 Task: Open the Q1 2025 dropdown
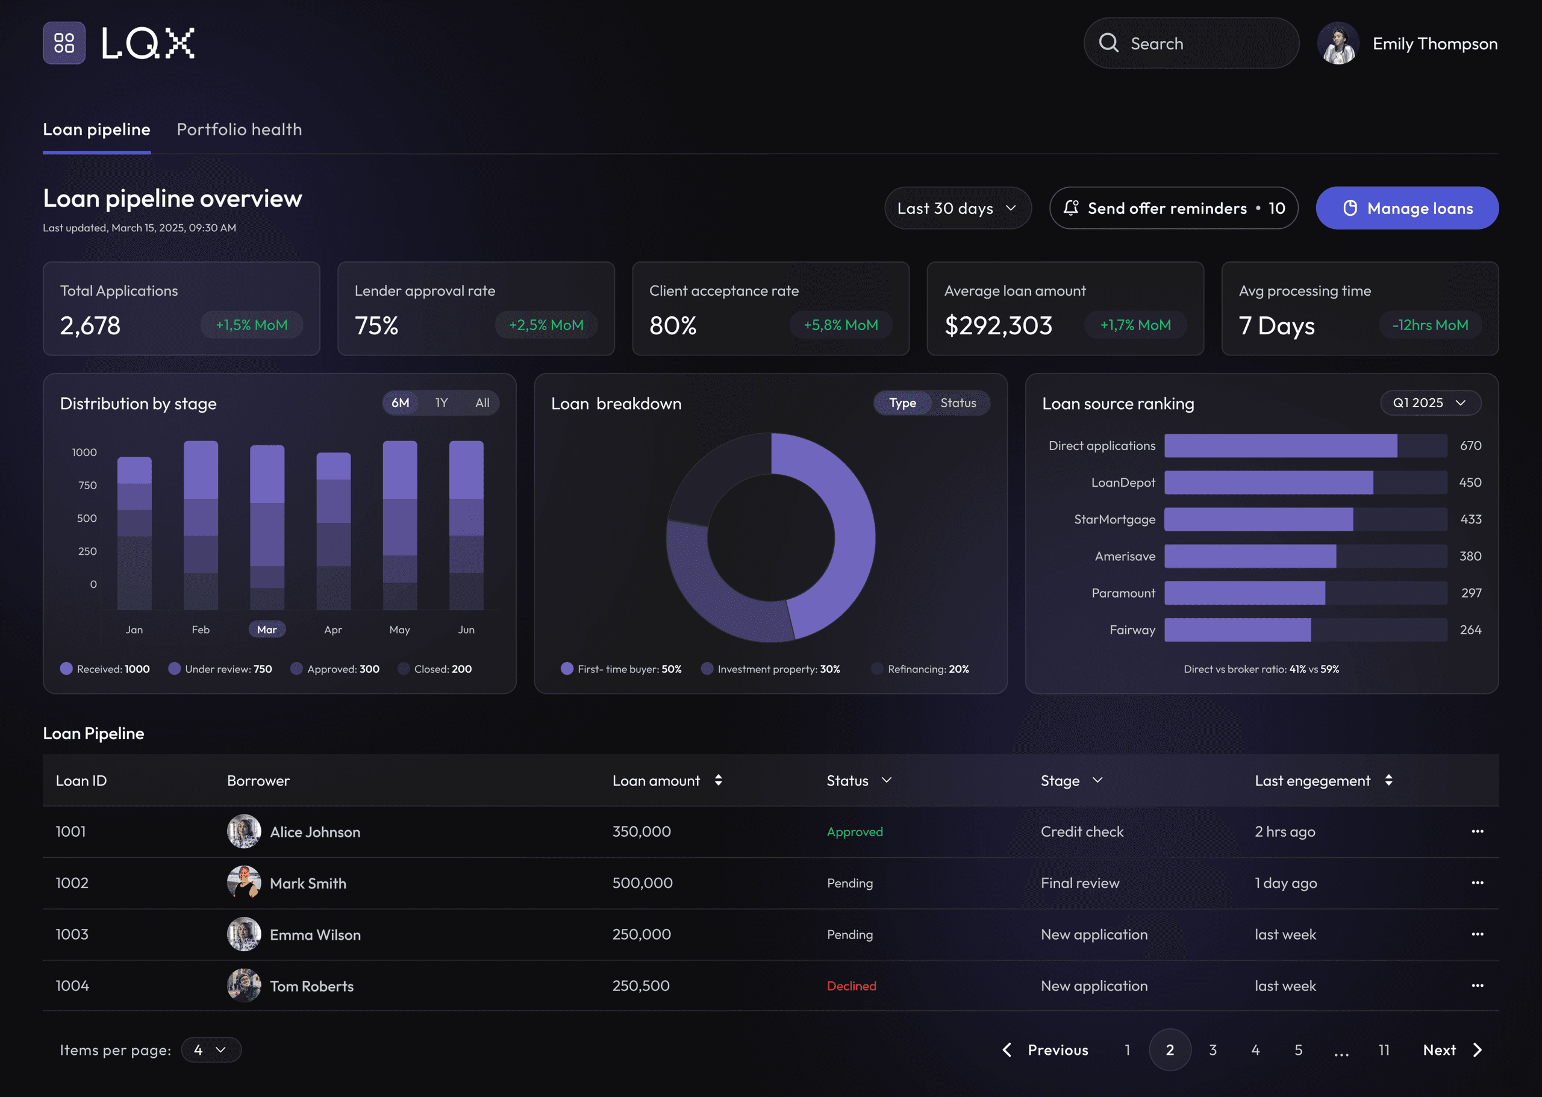coord(1431,402)
